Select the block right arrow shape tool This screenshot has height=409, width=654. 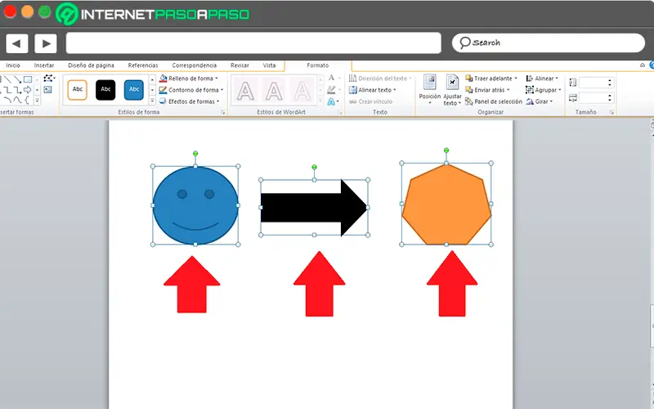(x=28, y=90)
